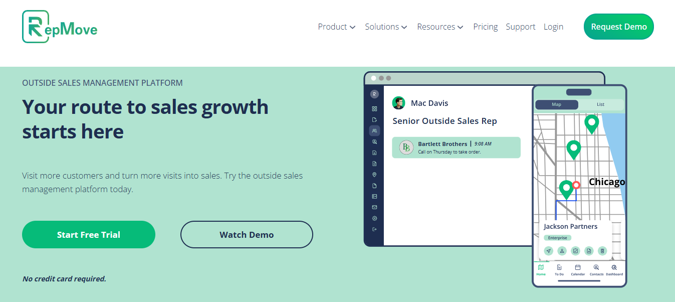Go to the Pricing page
This screenshot has height=302, width=675.
486,27
